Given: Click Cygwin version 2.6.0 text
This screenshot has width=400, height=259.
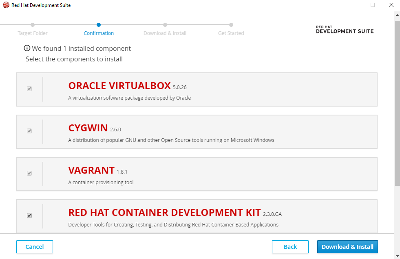Looking at the screenshot, I should 115,129.
